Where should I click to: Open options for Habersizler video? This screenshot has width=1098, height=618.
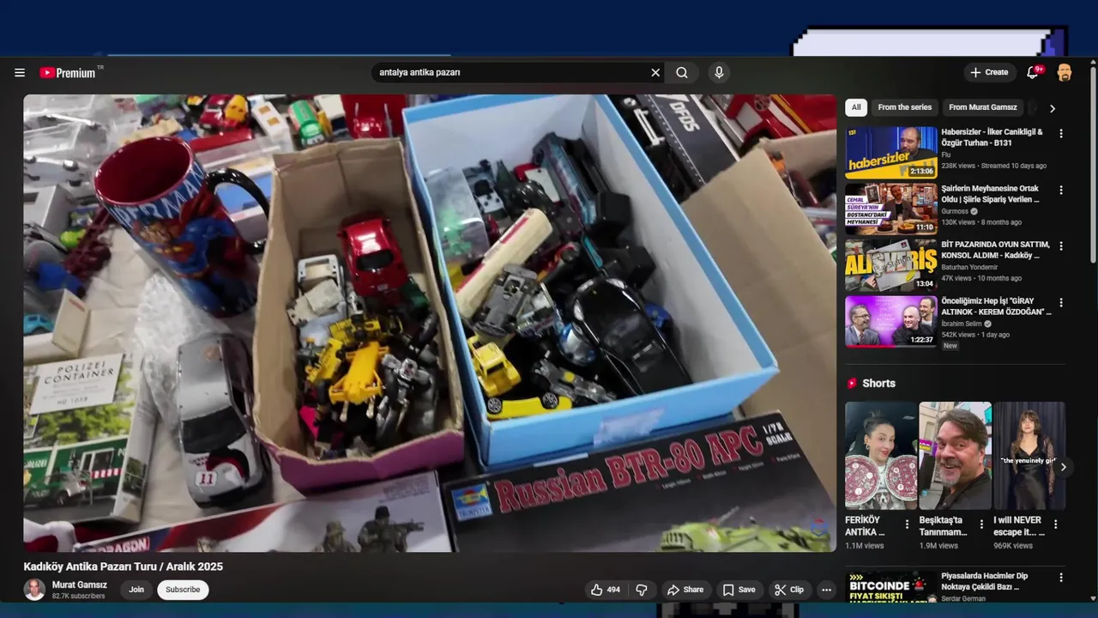(x=1061, y=134)
